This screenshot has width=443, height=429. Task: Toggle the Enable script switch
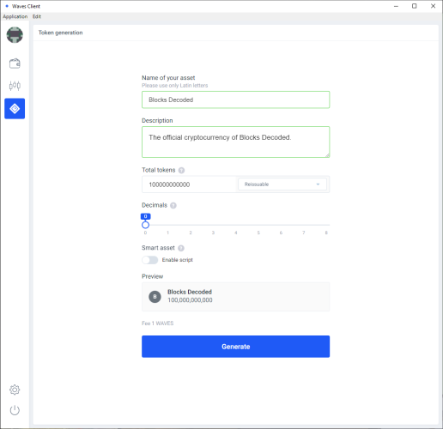[x=149, y=260]
